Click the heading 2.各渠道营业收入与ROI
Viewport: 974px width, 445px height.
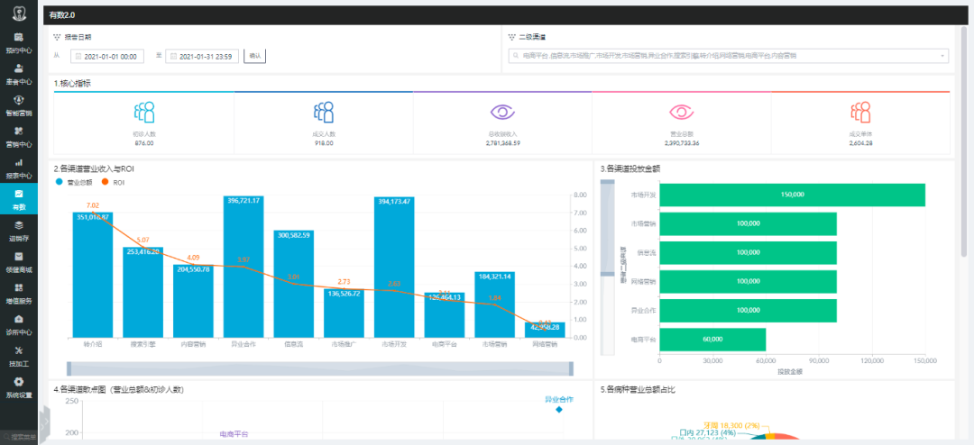coord(94,168)
